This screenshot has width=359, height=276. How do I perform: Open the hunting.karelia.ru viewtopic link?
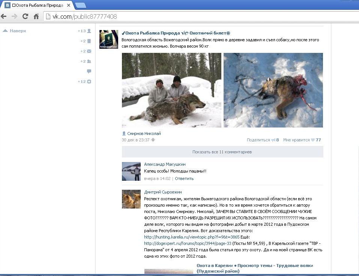[x=192, y=237]
